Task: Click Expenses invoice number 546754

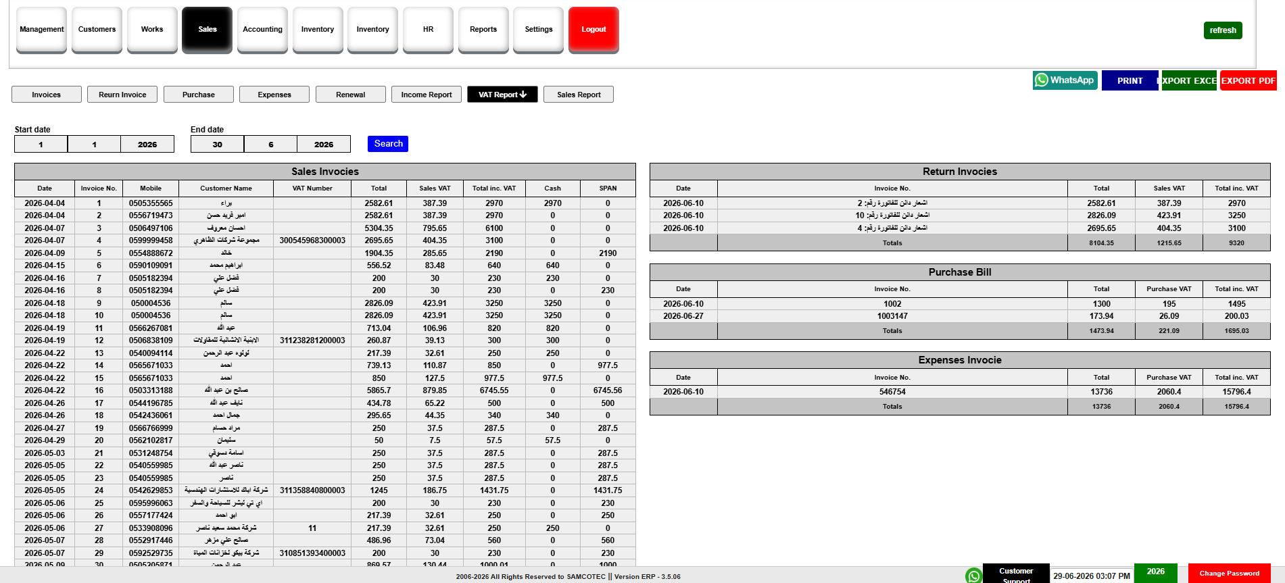Action: tap(892, 392)
